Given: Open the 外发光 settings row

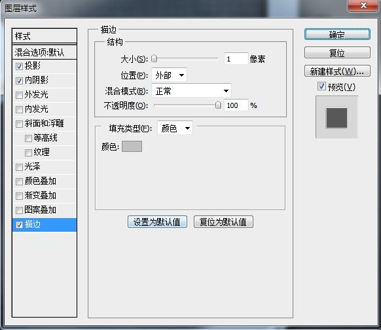Looking at the screenshot, I should [45, 95].
